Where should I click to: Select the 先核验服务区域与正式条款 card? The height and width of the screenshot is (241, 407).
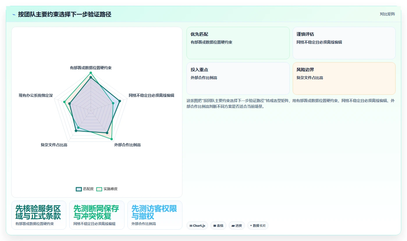pos(39,215)
